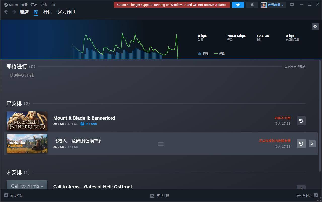Expand the 赵云转世 account dropdown
Screen dimensions: 322x202
[x=273, y=5]
